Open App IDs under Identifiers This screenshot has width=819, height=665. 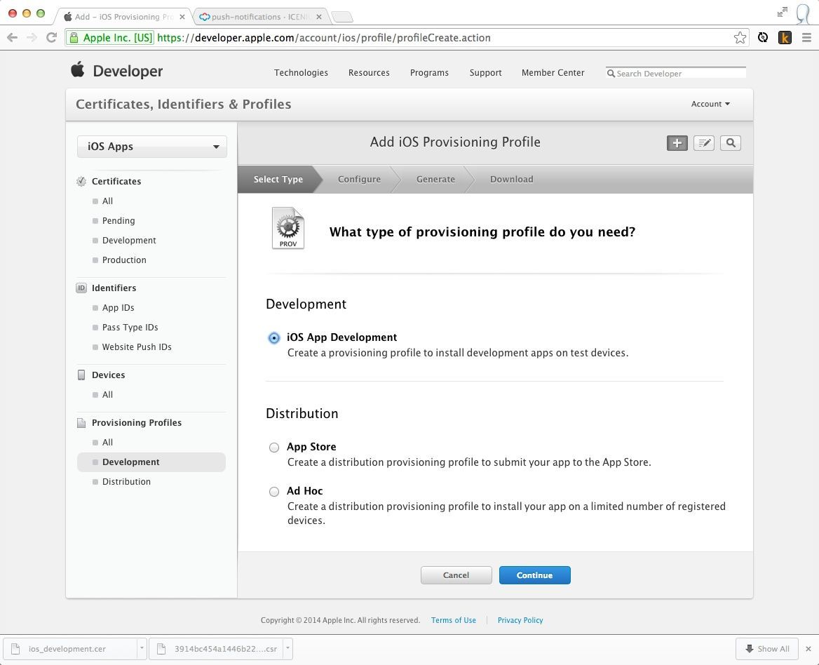(x=118, y=308)
